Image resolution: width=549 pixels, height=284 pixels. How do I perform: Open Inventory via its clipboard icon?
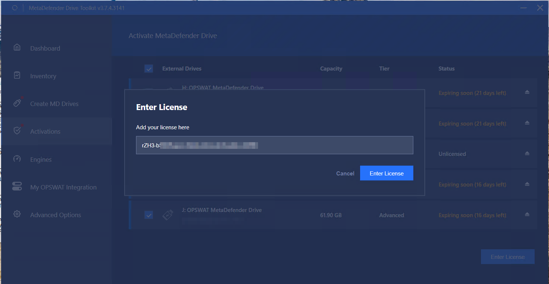17,75
